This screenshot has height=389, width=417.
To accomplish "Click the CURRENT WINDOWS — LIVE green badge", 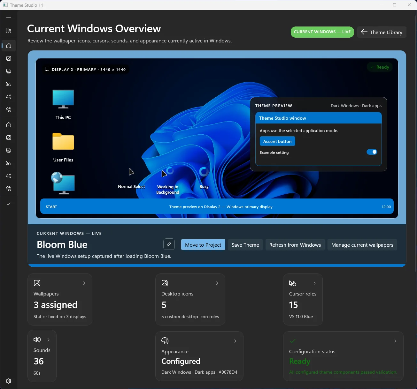I will click(322, 32).
